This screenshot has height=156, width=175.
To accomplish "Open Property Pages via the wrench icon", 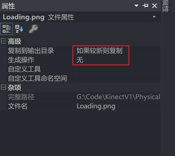I will point(33,29).
